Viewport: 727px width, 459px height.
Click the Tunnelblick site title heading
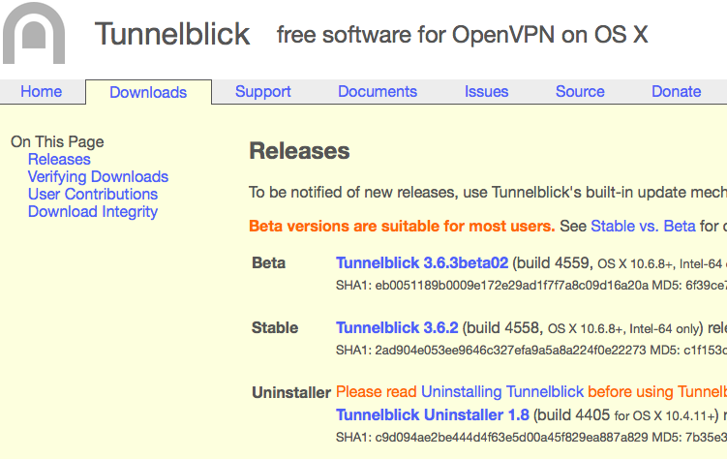pos(172,35)
